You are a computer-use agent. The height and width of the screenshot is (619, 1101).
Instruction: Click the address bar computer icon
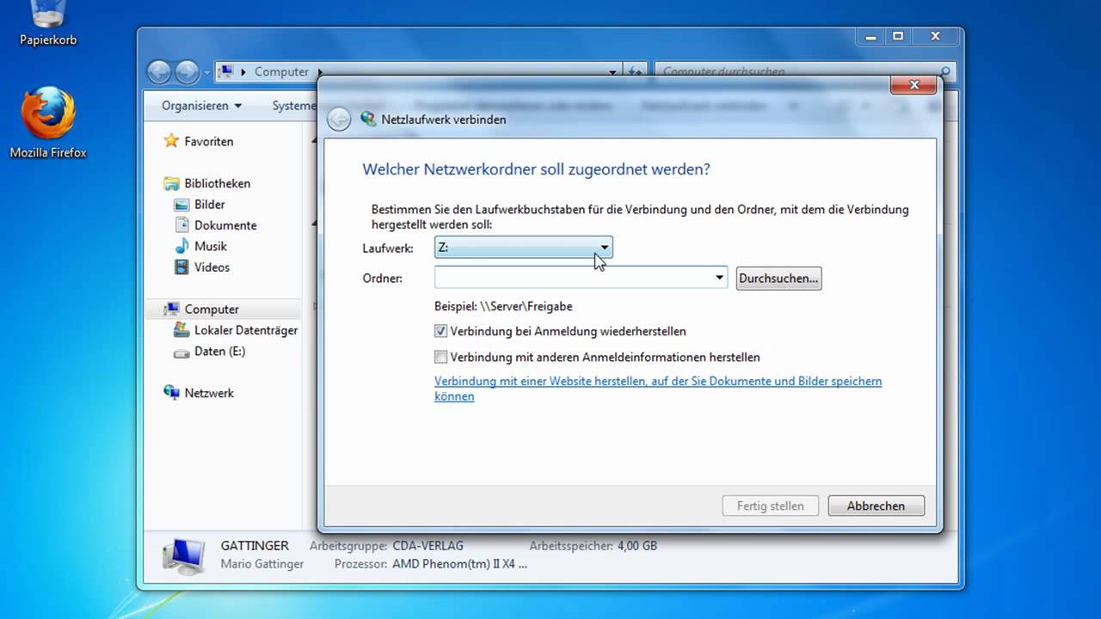[225, 71]
